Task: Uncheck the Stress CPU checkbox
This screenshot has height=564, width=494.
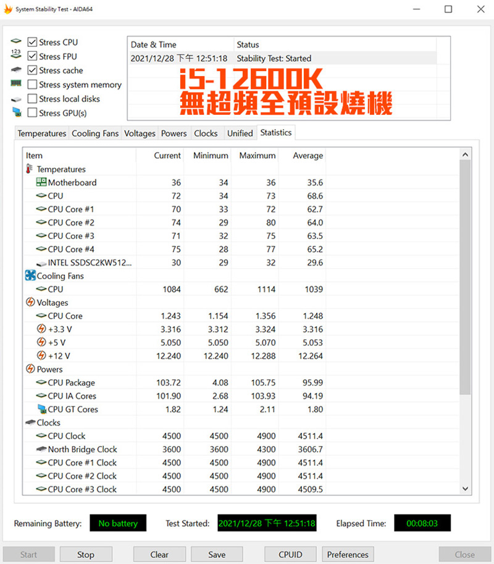Action: pyautogui.click(x=32, y=42)
